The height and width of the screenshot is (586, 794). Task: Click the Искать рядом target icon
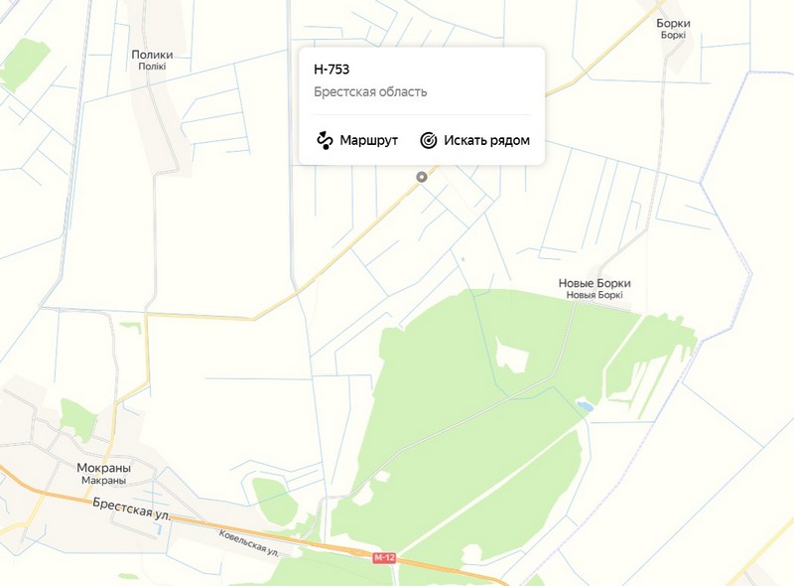(x=429, y=140)
